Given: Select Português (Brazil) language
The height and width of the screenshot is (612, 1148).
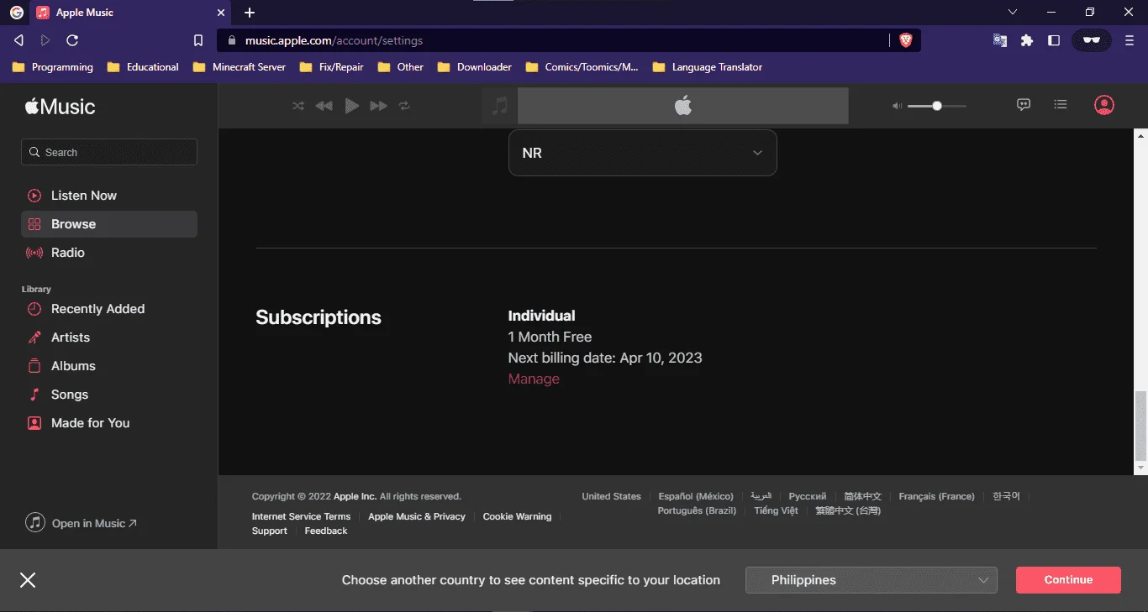Looking at the screenshot, I should 697,510.
